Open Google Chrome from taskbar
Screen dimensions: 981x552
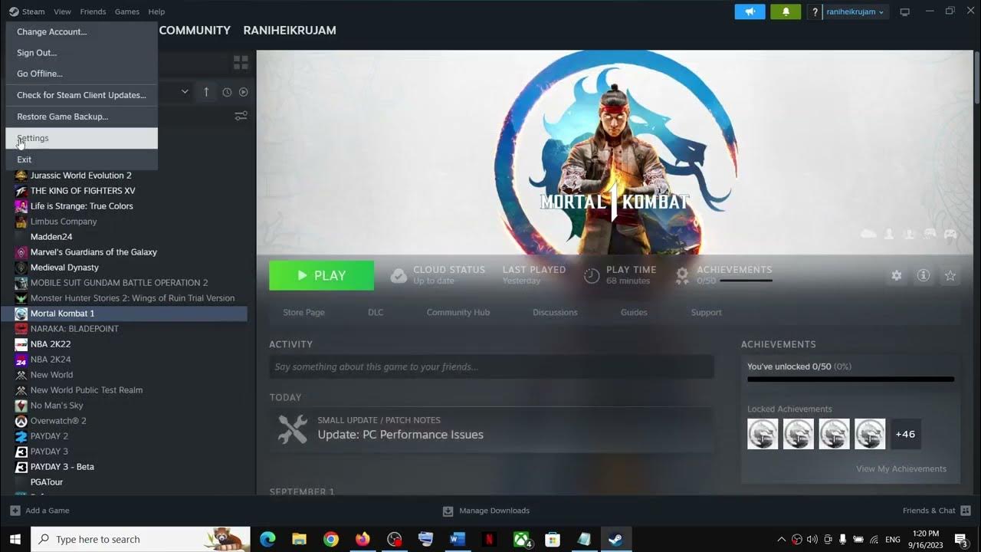pos(331,539)
